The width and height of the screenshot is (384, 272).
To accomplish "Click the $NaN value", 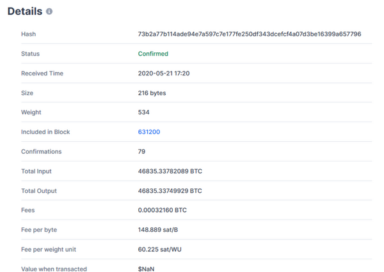I will pos(146,269).
